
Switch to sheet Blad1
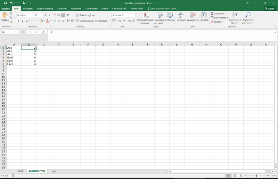point(21,171)
